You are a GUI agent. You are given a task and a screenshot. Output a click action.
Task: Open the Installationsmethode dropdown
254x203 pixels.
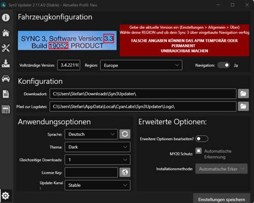point(221,169)
